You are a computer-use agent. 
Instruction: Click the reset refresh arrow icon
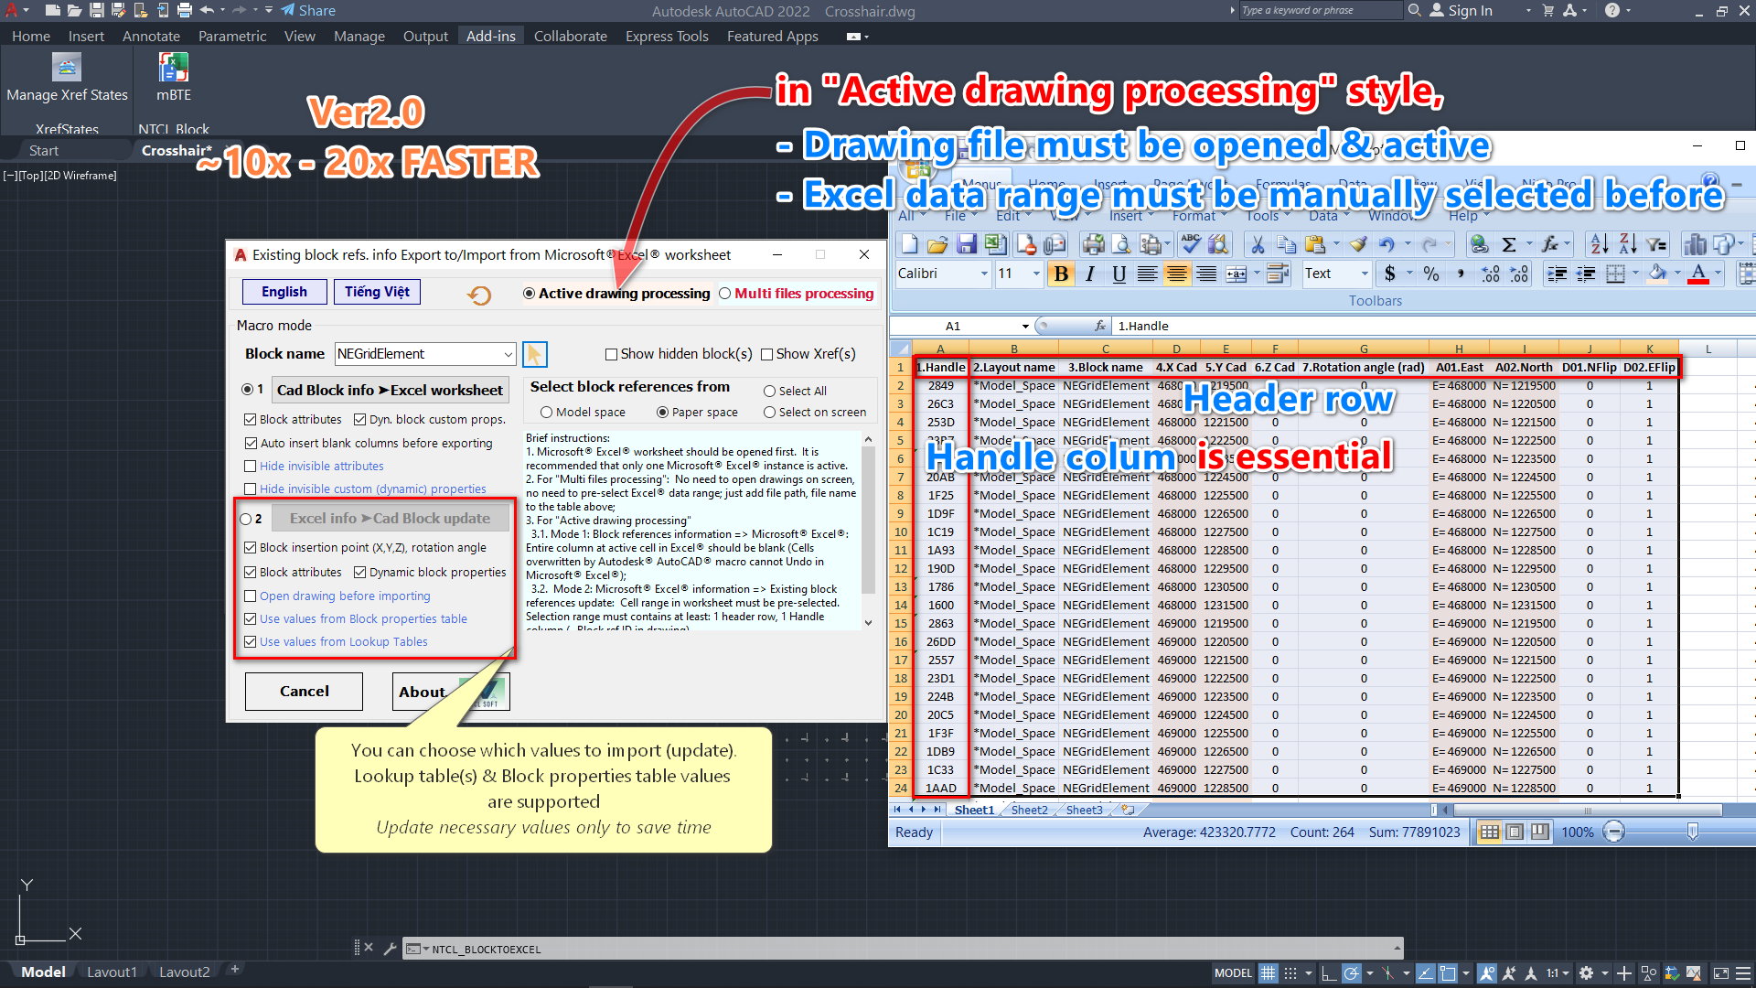[479, 295]
